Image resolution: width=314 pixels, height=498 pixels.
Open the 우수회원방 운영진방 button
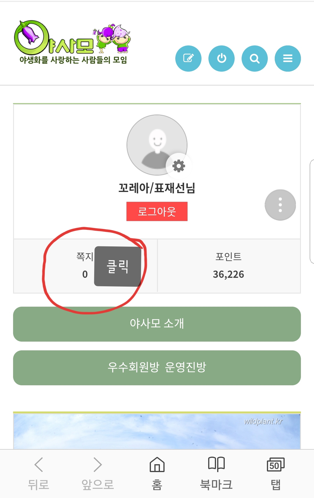click(157, 368)
